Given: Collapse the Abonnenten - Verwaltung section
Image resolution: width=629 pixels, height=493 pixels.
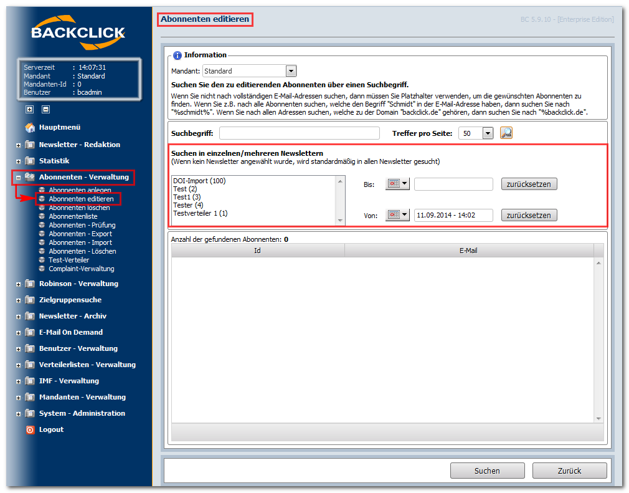Looking at the screenshot, I should (x=19, y=178).
